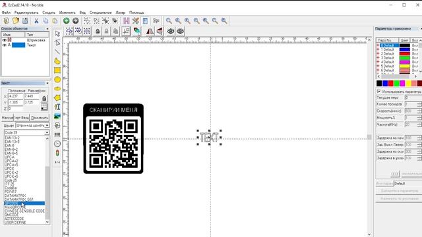Close the Список объектов panel
422x237 pixels.
pyautogui.click(x=47, y=28)
